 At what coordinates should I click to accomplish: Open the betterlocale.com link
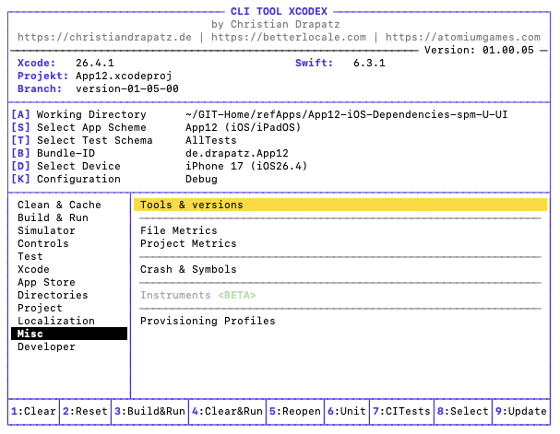click(289, 37)
